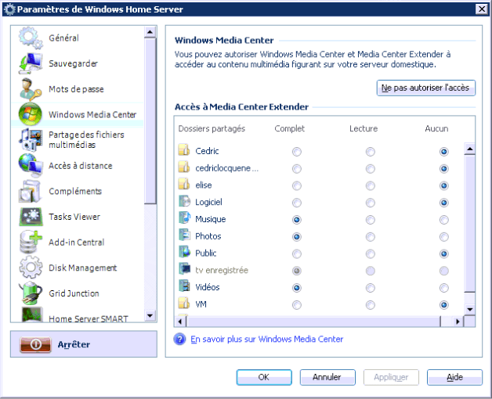Set Public access to Lecture

[x=371, y=253]
